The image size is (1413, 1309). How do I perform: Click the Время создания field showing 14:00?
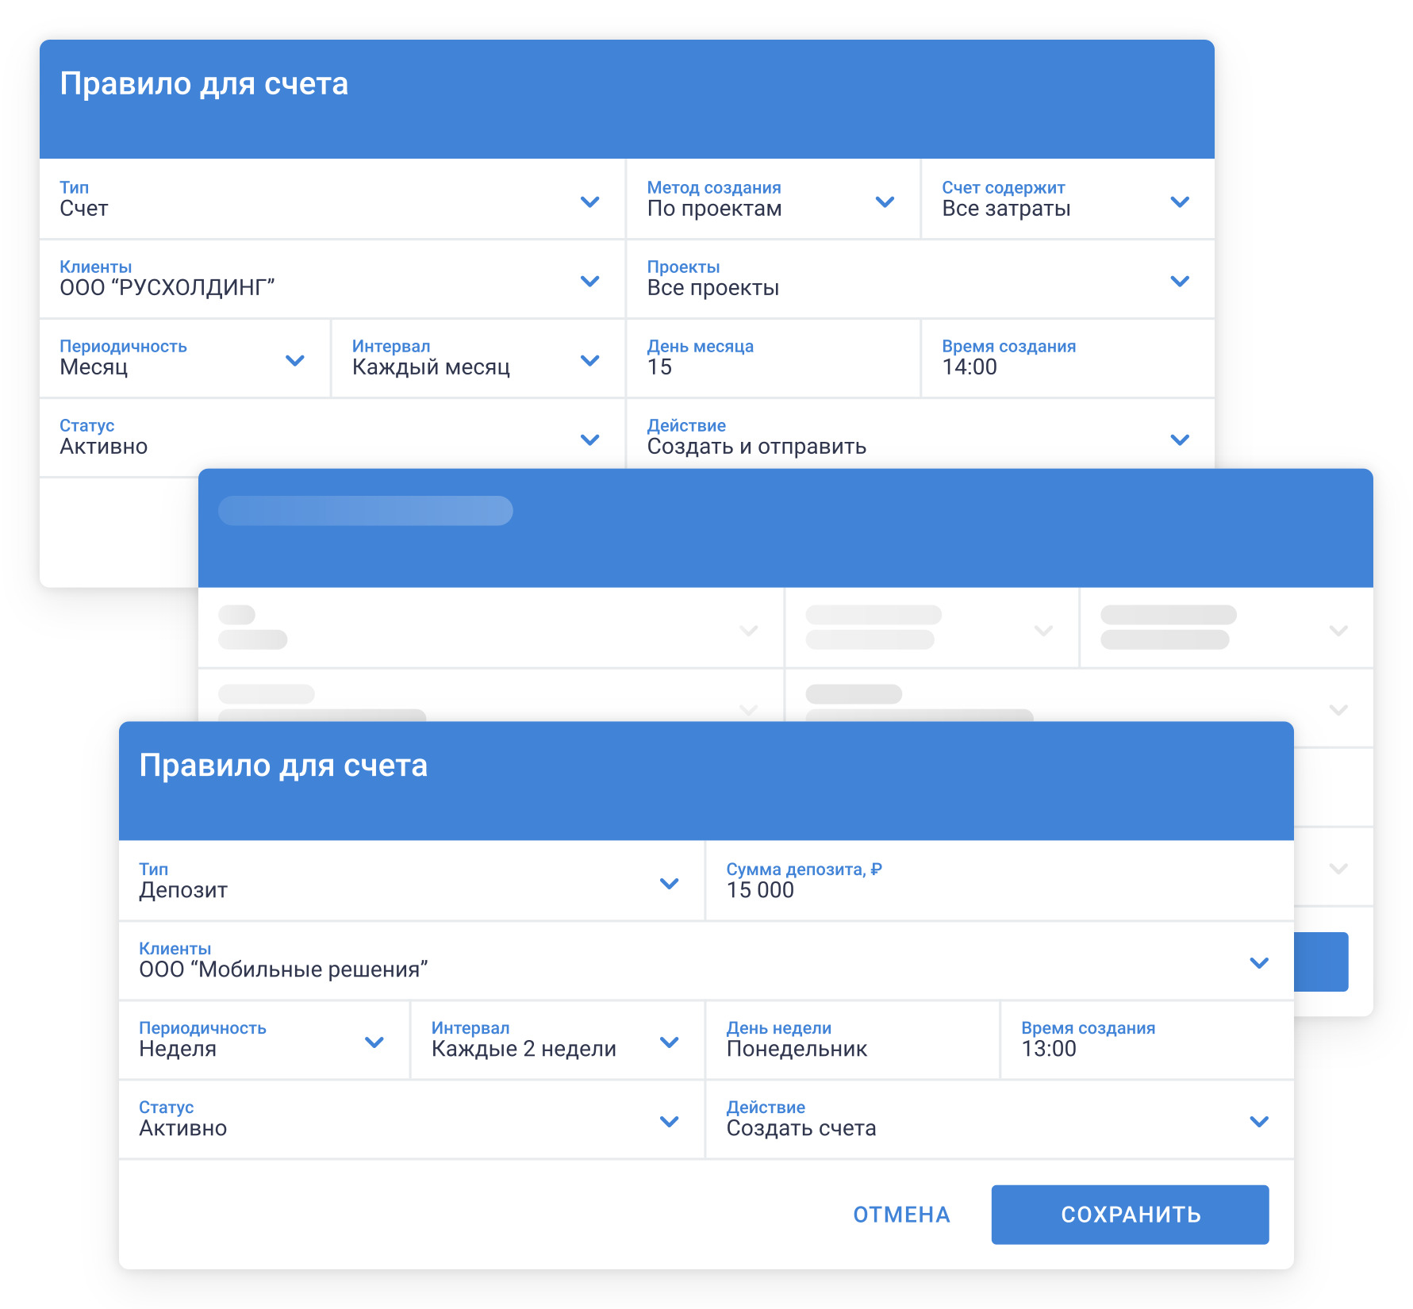click(x=1067, y=359)
